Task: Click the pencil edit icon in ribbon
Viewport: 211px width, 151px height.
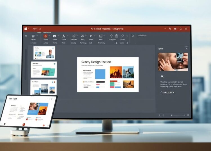Action: click(x=122, y=36)
